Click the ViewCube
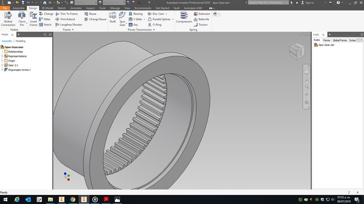 297,51
